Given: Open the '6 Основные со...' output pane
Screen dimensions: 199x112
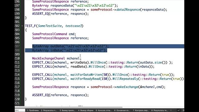Looking at the screenshot, I should pos(122,110).
